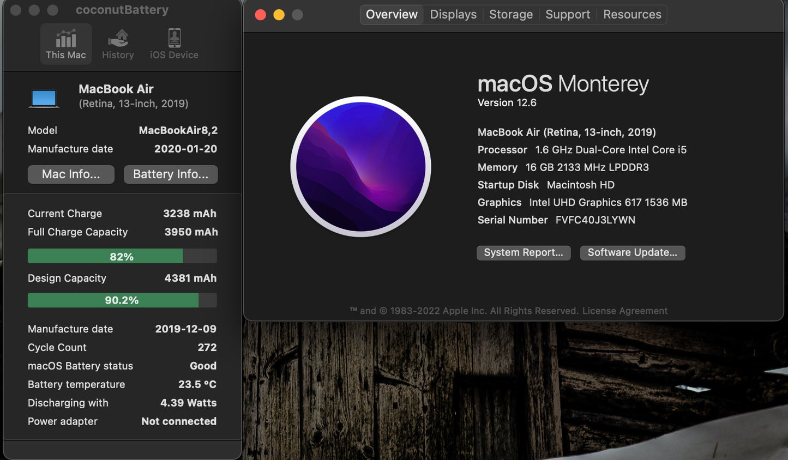
Task: Click the 90.2% design capacity bar
Action: point(122,300)
